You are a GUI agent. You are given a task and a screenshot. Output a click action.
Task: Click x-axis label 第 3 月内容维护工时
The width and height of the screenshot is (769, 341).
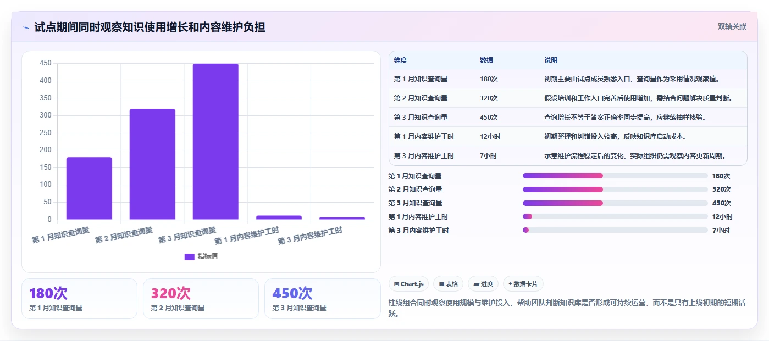click(310, 236)
